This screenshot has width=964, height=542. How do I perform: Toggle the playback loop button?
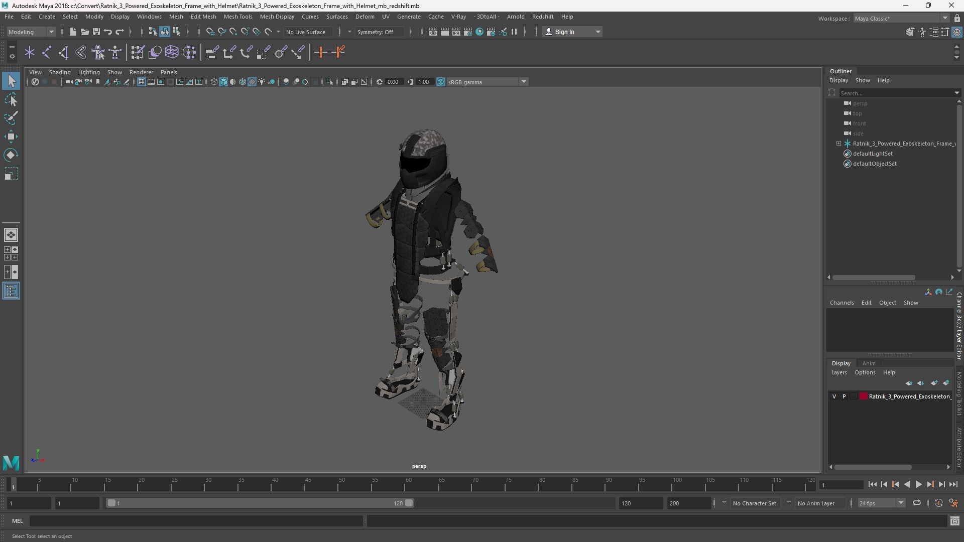click(x=917, y=503)
